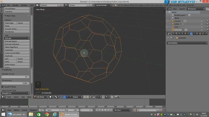
Task: Toggle proportional editing mode button
Action: click(99, 97)
